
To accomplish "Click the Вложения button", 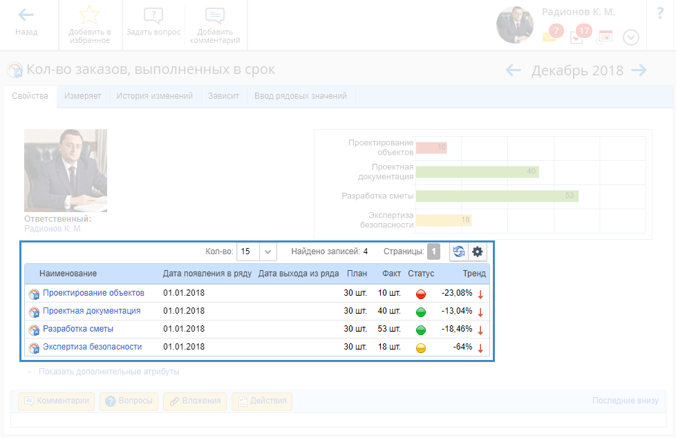I will (195, 401).
